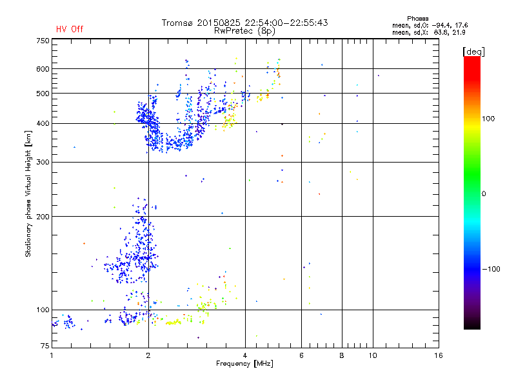516x387 pixels.
Task: Select the 'mean, sd,X: 83.8, 21.9' line
Action: tap(428, 32)
